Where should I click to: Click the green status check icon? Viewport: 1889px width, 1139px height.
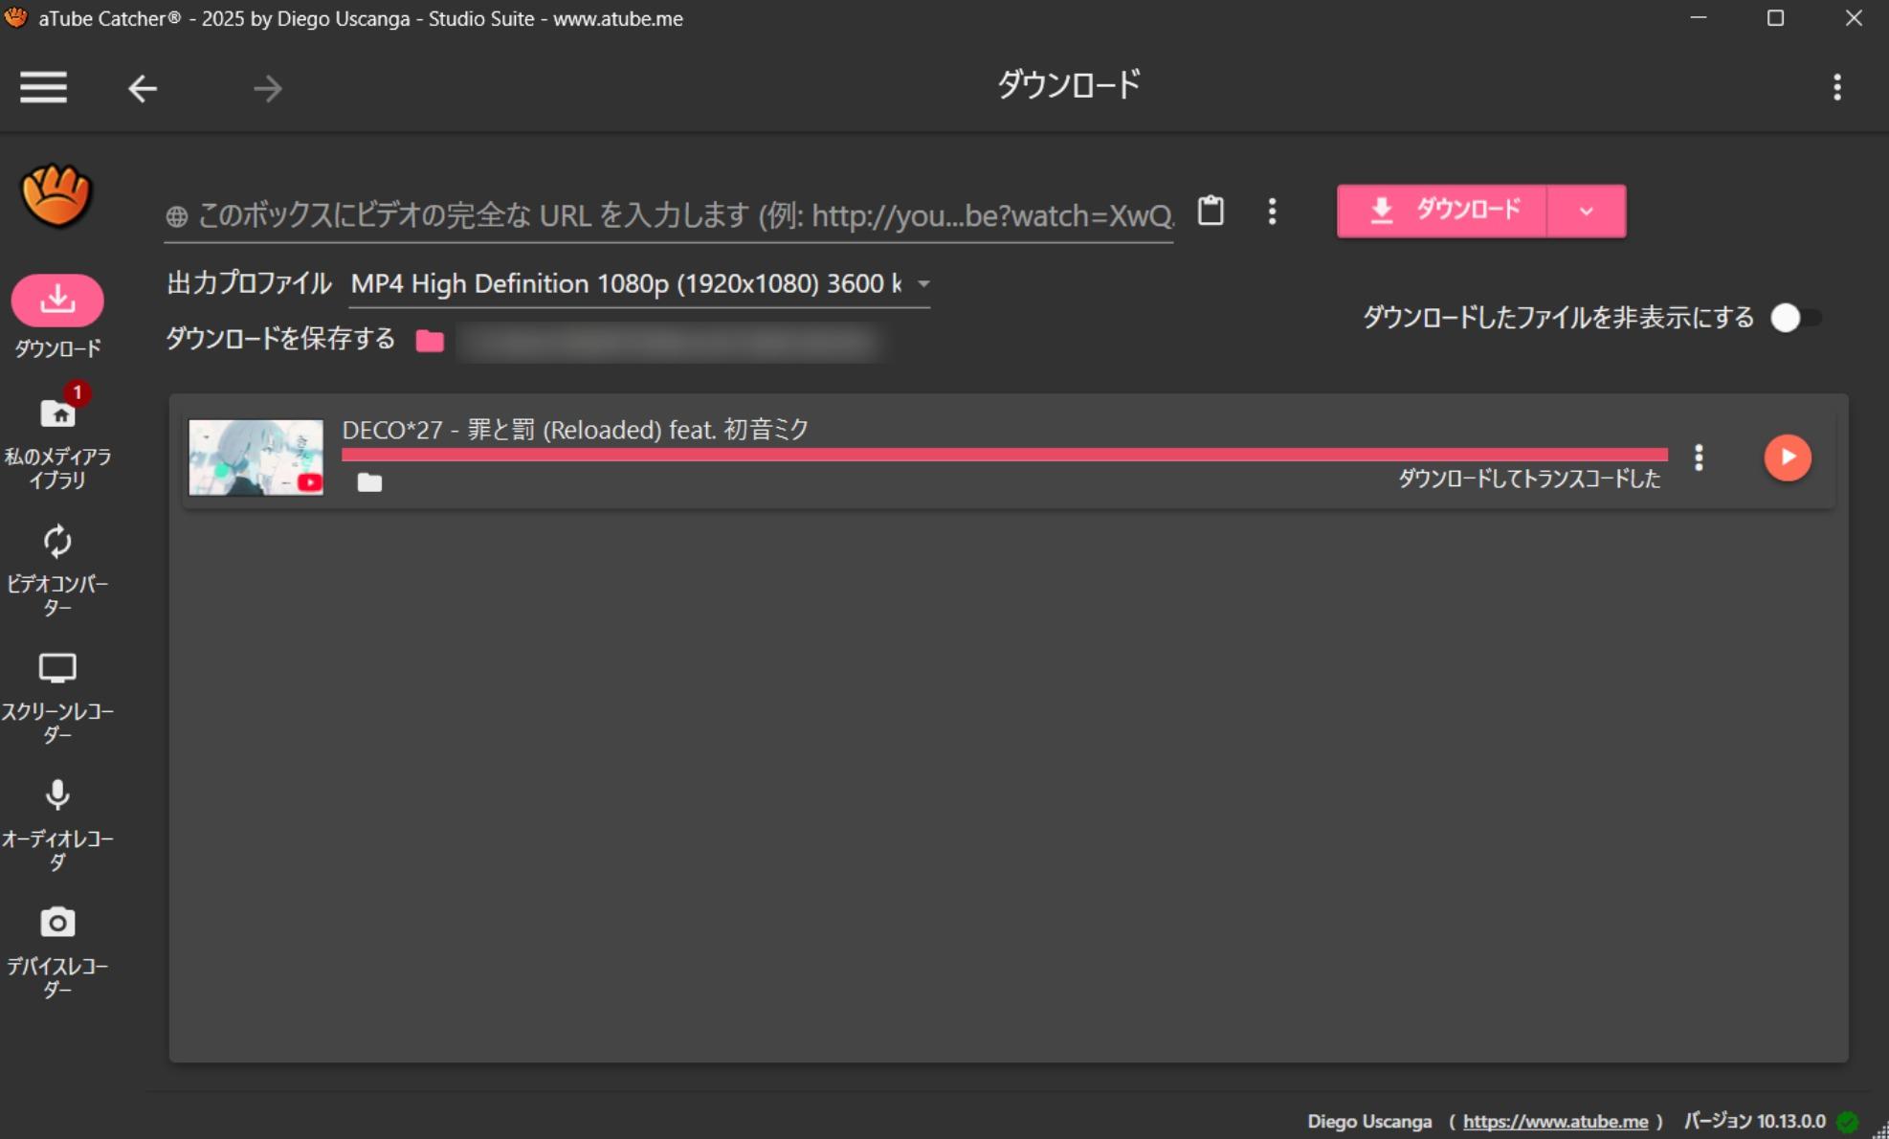(1848, 1121)
